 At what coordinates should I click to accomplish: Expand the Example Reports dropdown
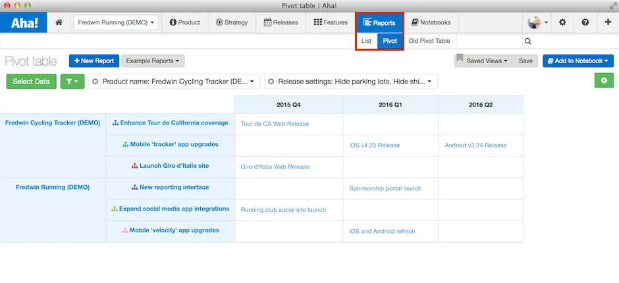pos(153,61)
